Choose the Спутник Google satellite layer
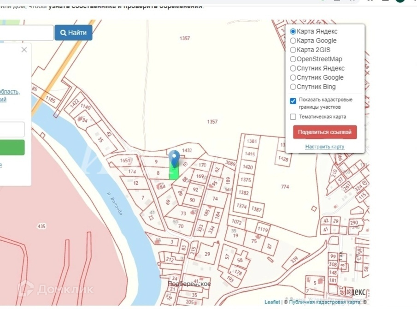This screenshot has width=417, height=309. click(x=293, y=77)
